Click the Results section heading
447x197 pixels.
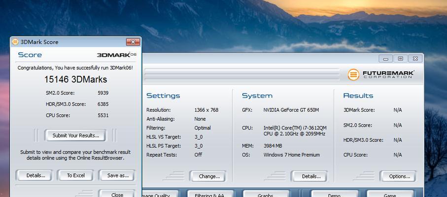pyautogui.click(x=358, y=96)
